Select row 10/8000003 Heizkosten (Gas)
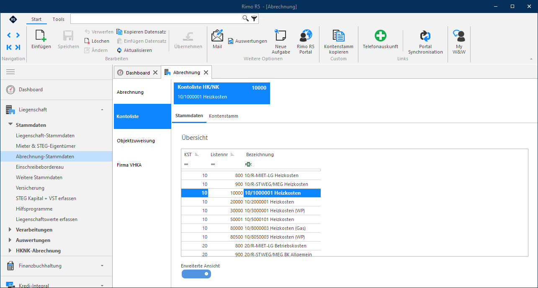The image size is (538, 288). coord(251,228)
